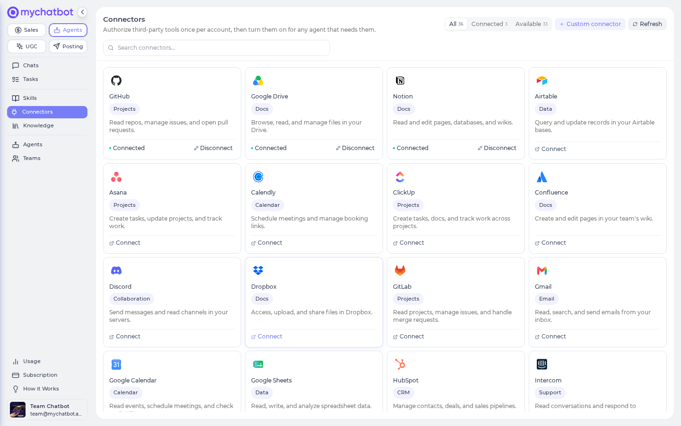Click the Calendly logo icon

[x=258, y=177]
